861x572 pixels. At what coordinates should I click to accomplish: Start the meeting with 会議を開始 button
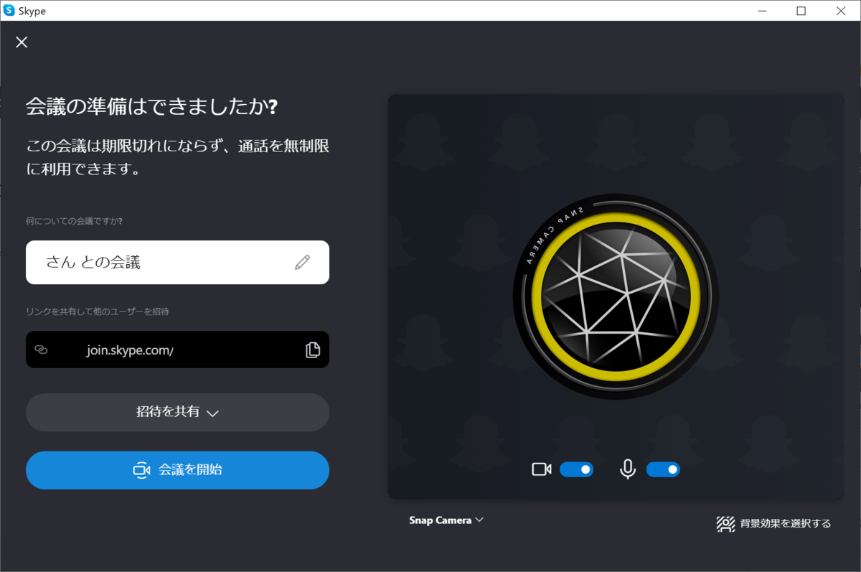pyautogui.click(x=177, y=470)
